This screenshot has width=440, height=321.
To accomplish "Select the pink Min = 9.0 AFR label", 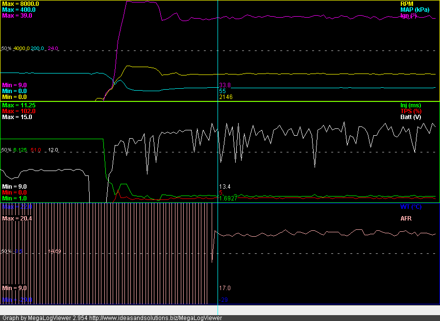I will tap(15, 288).
